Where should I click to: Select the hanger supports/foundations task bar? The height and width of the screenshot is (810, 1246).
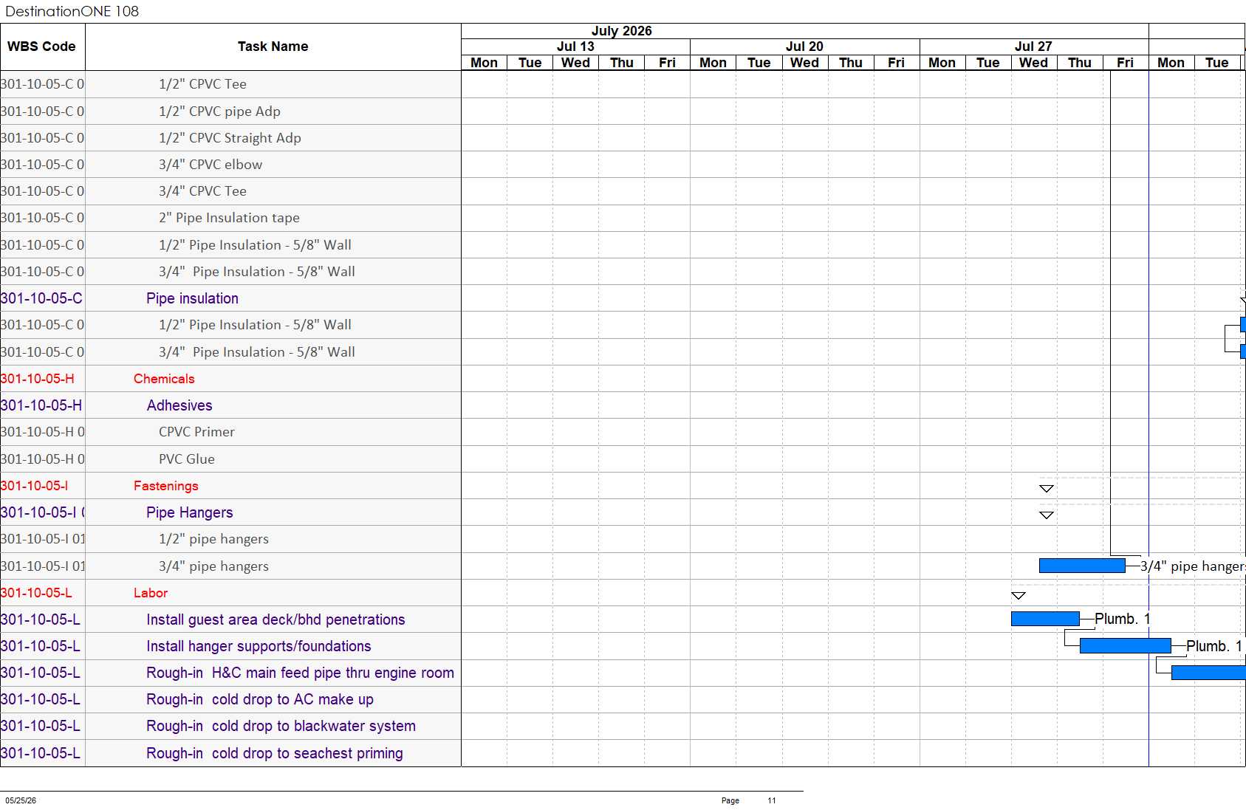(1126, 646)
